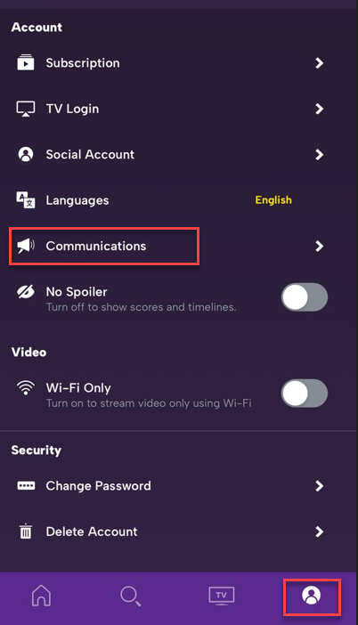Screen dimensions: 358x625
Task: Select the profile tab in bottom bar
Action: (312, 596)
